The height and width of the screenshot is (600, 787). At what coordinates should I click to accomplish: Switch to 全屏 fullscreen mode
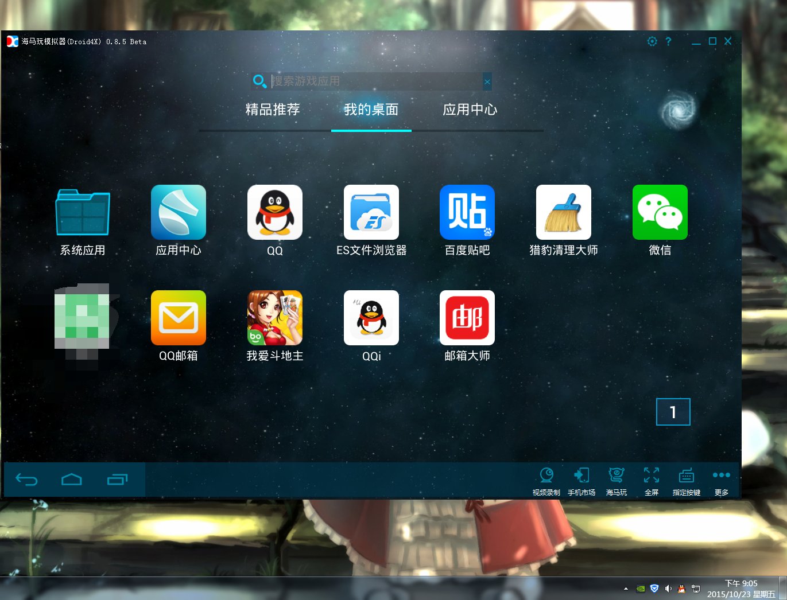[x=652, y=481]
